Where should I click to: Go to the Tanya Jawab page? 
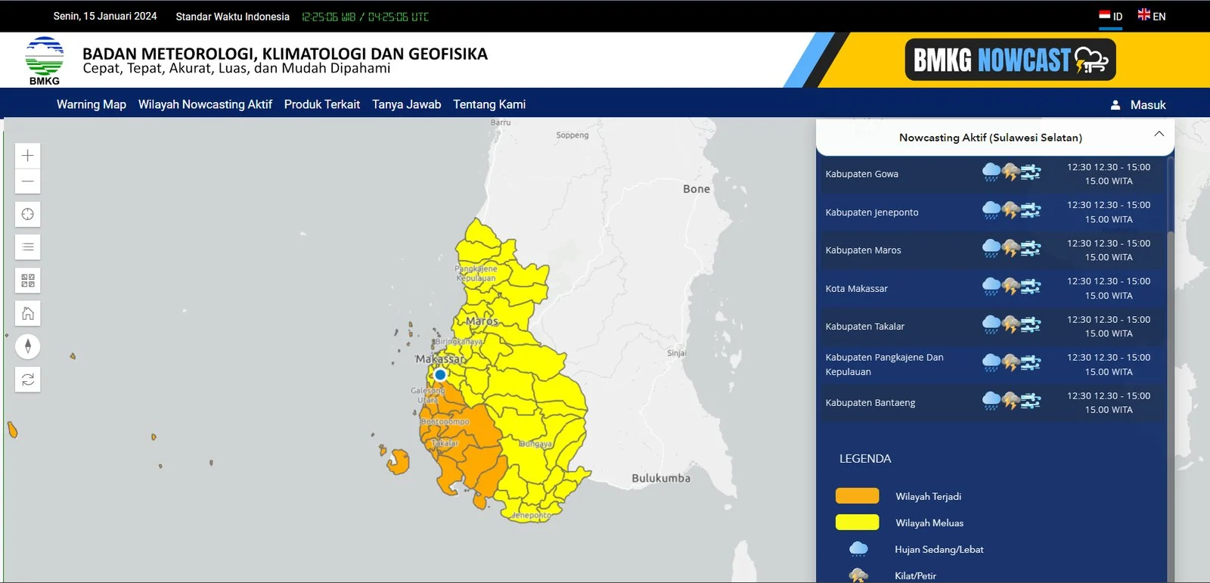click(x=406, y=104)
